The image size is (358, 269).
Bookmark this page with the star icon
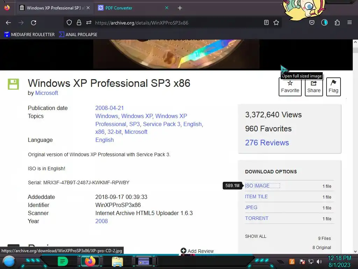pos(276,23)
